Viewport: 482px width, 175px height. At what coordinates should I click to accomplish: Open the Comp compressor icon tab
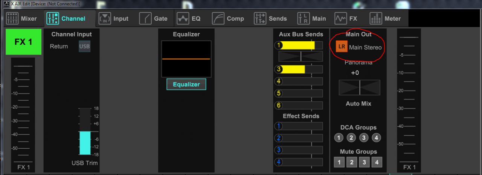click(x=218, y=18)
